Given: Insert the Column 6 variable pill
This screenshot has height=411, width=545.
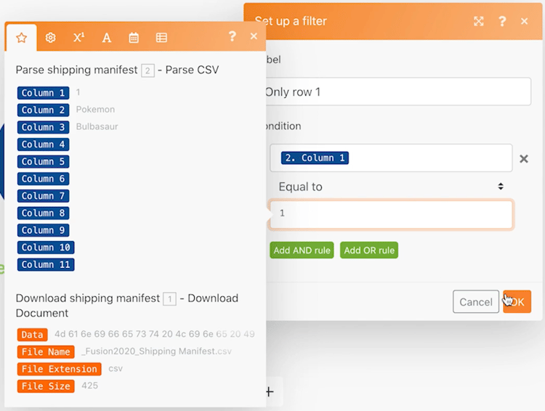Looking at the screenshot, I should pos(43,179).
